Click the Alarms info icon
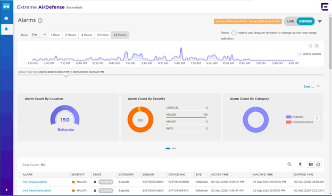The image size is (332, 196). (x=40, y=21)
